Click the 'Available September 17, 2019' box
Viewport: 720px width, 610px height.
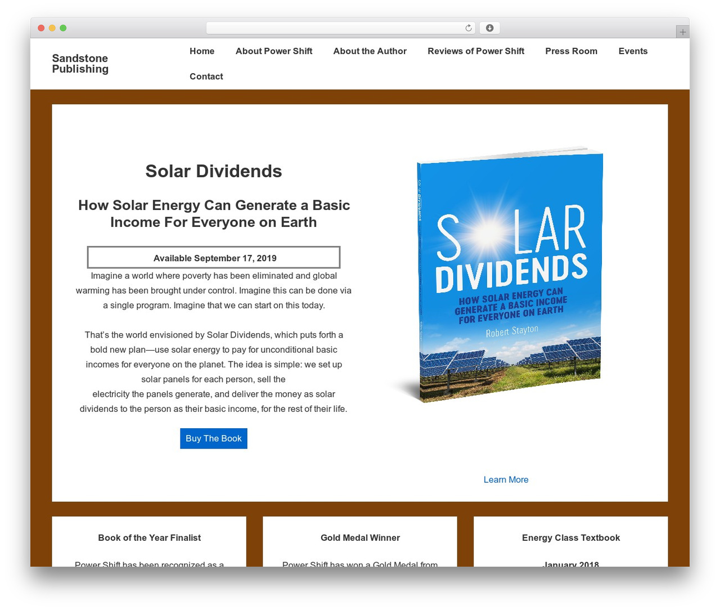coord(214,257)
